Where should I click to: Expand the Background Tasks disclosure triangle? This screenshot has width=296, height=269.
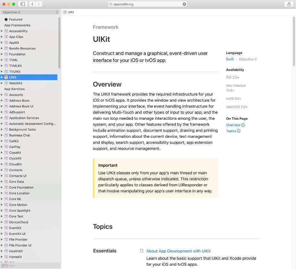click(2, 129)
